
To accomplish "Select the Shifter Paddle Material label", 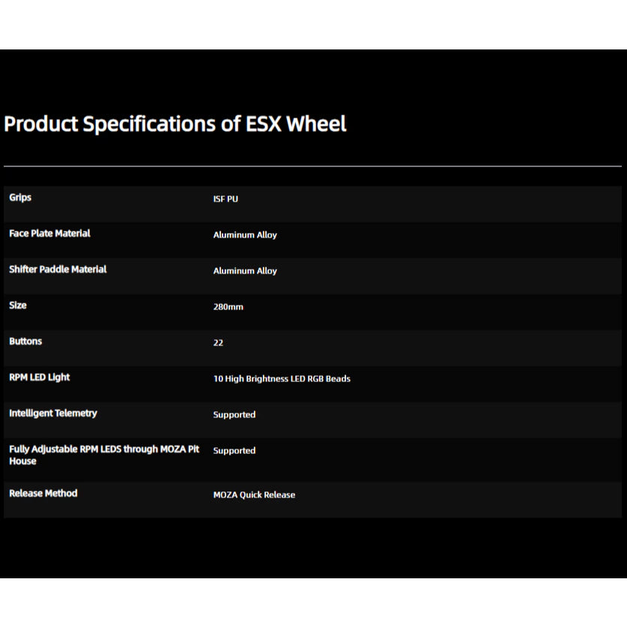I will click(x=58, y=270).
